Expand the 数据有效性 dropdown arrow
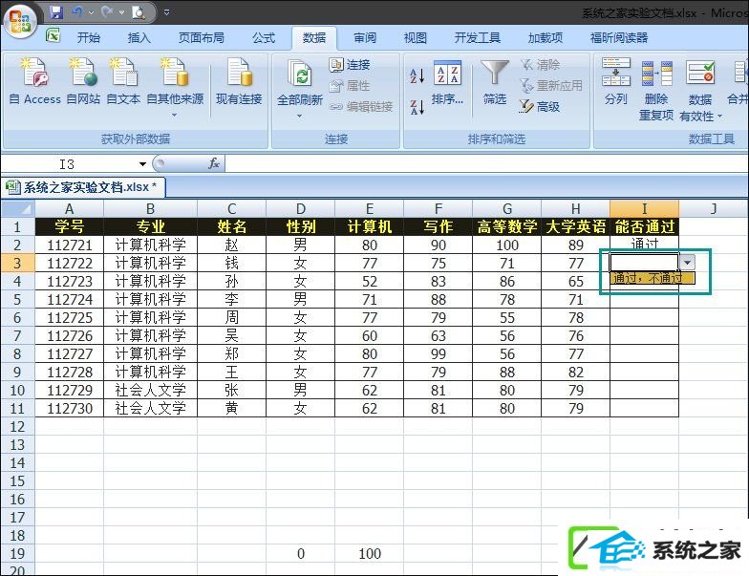The height and width of the screenshot is (576, 749). click(x=719, y=117)
